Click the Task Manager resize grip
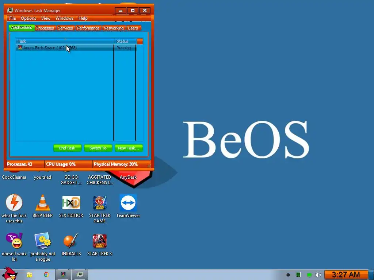The height and width of the screenshot is (280, 374). (149, 166)
